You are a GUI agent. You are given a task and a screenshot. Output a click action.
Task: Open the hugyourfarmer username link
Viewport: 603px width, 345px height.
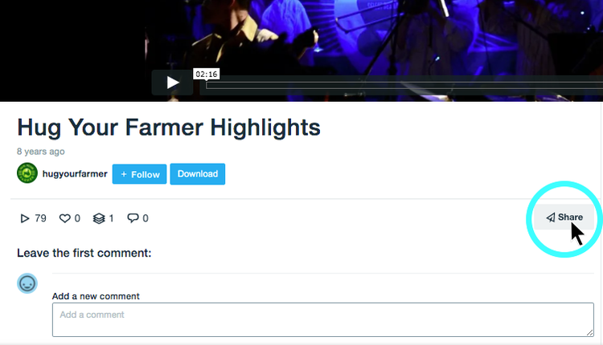75,174
